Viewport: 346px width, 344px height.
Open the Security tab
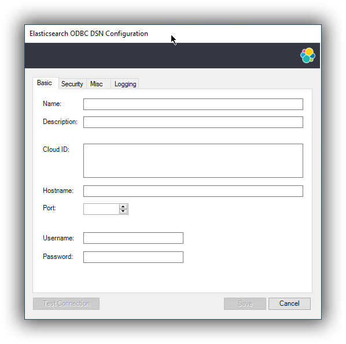72,84
